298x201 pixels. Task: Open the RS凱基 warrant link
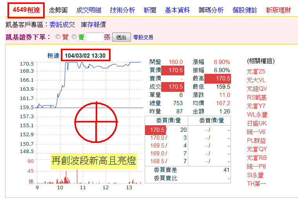click(x=256, y=97)
